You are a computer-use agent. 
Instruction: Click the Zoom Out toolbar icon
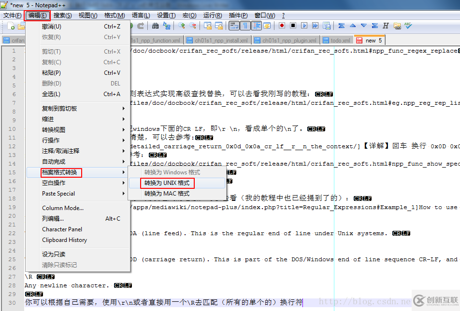click(x=193, y=26)
